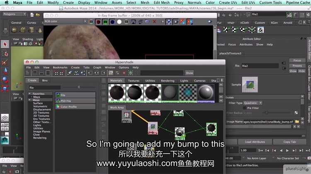
Task: Play backward on the timeline
Action: 281,151
